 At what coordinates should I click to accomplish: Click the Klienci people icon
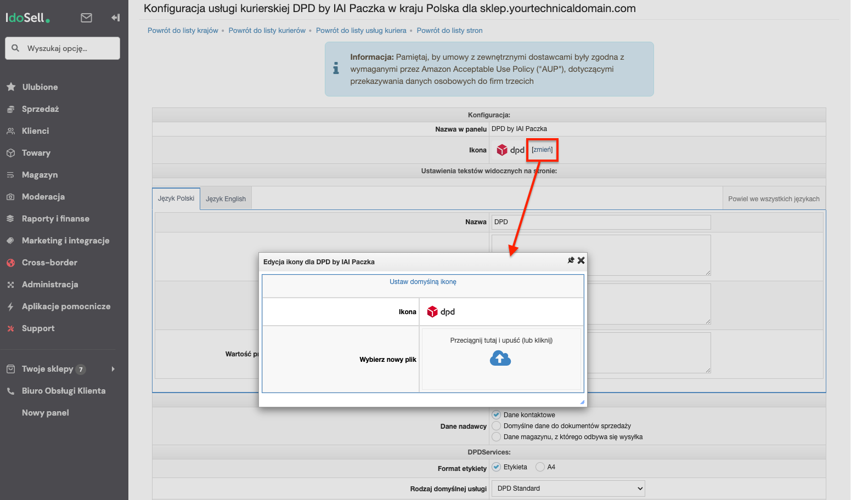click(10, 131)
